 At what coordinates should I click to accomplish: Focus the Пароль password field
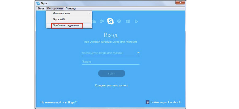tap(110, 62)
